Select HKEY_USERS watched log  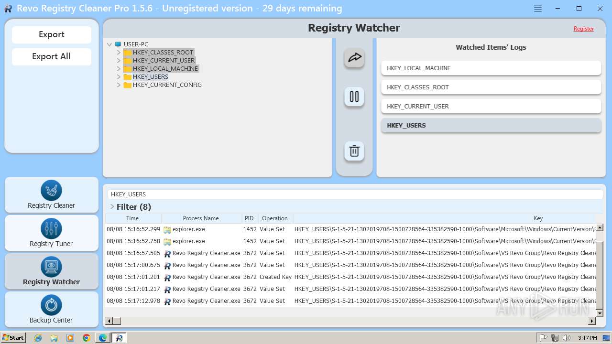point(491,125)
